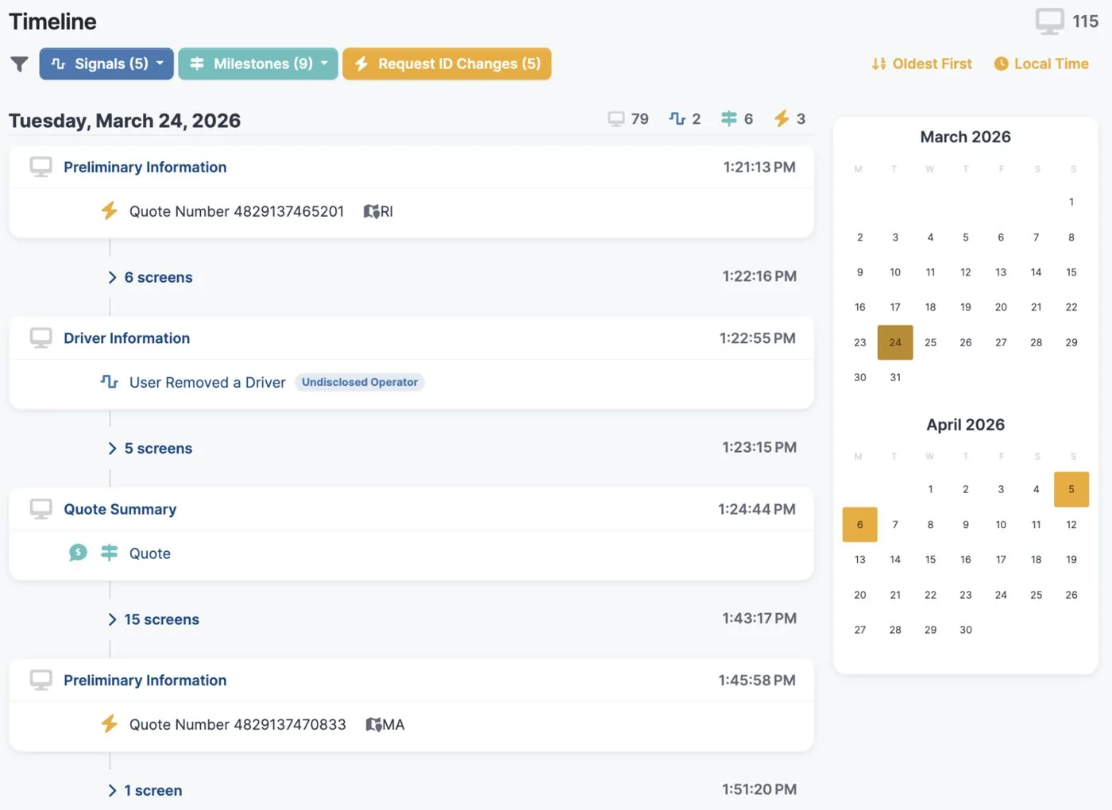Image resolution: width=1112 pixels, height=810 pixels.
Task: Click signal icon beside User Removed a Driver
Action: click(x=110, y=383)
